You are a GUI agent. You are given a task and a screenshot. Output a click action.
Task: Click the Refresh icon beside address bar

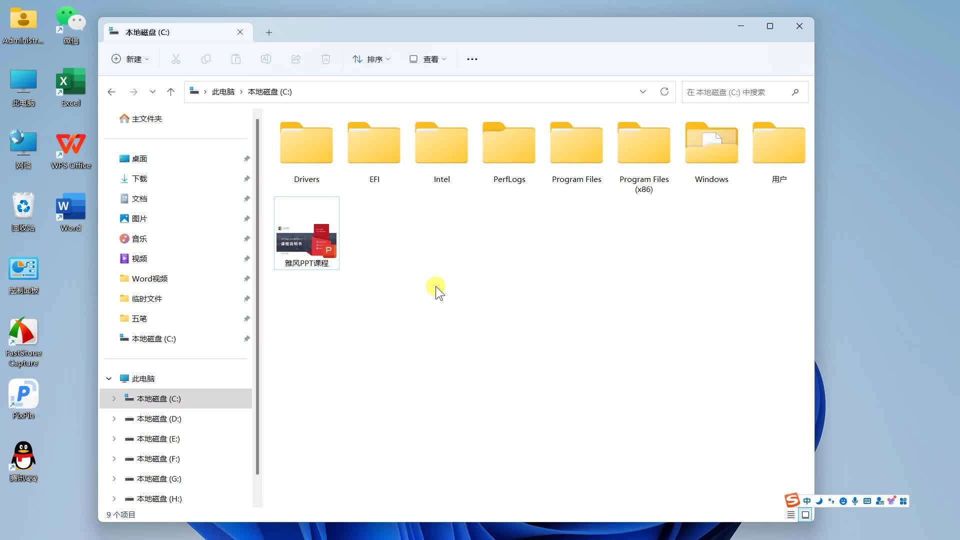pos(664,91)
